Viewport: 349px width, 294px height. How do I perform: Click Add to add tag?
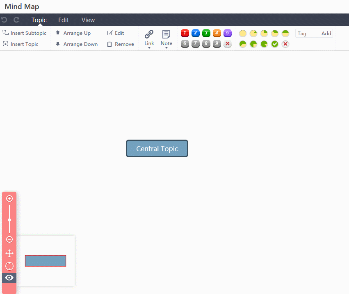coord(326,33)
